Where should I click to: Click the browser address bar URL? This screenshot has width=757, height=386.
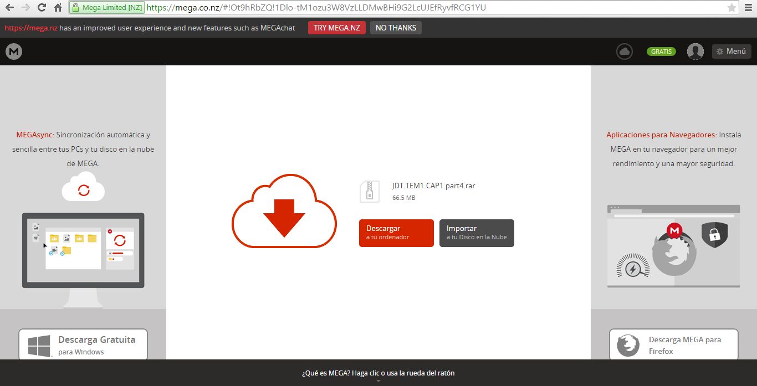pyautogui.click(x=316, y=8)
